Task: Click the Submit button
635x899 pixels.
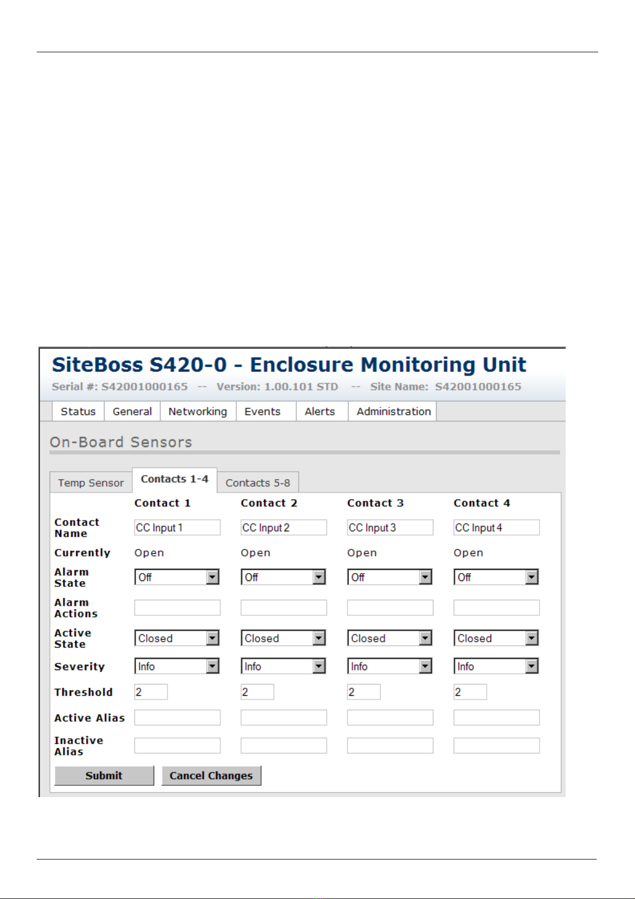Action: 104,776
